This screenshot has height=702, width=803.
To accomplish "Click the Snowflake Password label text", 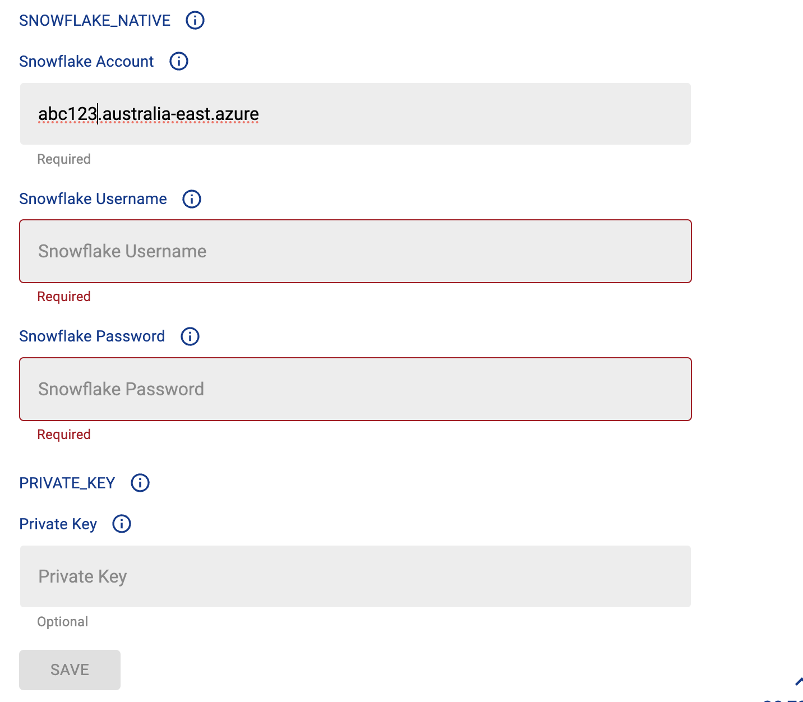I will (x=92, y=336).
